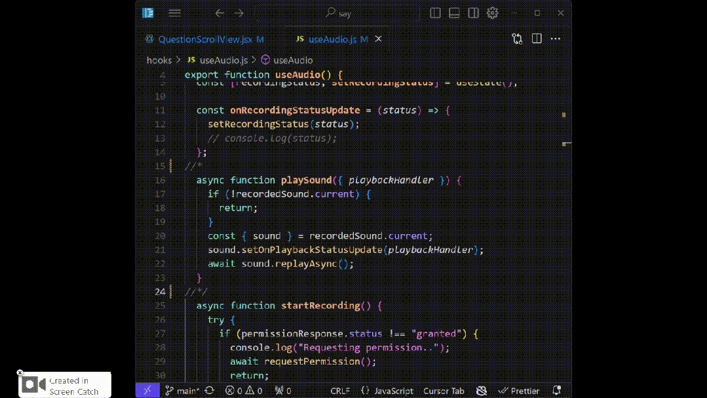
Task: Click inside playSound function name
Action: (306, 180)
